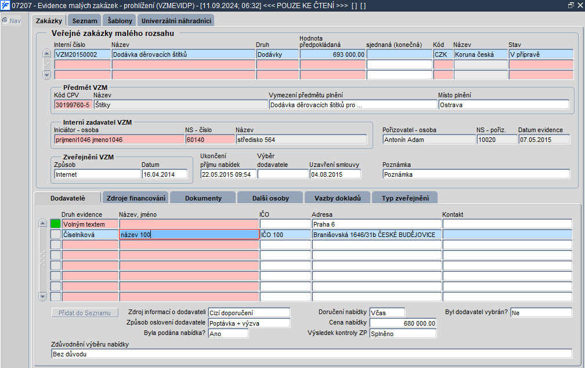This screenshot has width=585, height=368.
Task: Switch to the Seznam tab
Action: coord(85,21)
